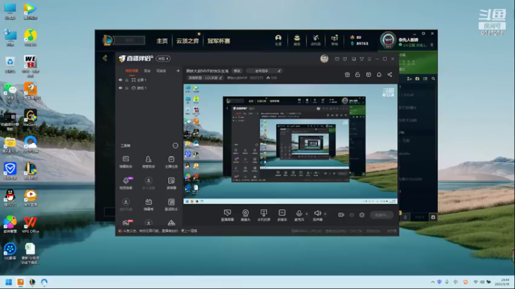This screenshot has width=515, height=289.
Task: Open folder icon in League social panel
Action: pyautogui.click(x=417, y=78)
